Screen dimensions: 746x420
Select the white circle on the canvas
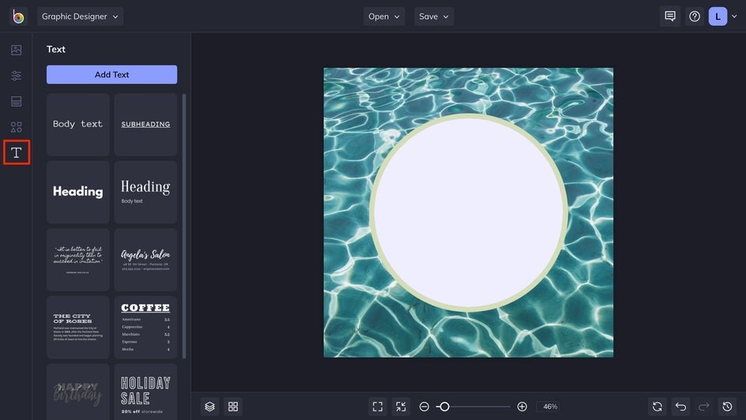[x=469, y=213]
